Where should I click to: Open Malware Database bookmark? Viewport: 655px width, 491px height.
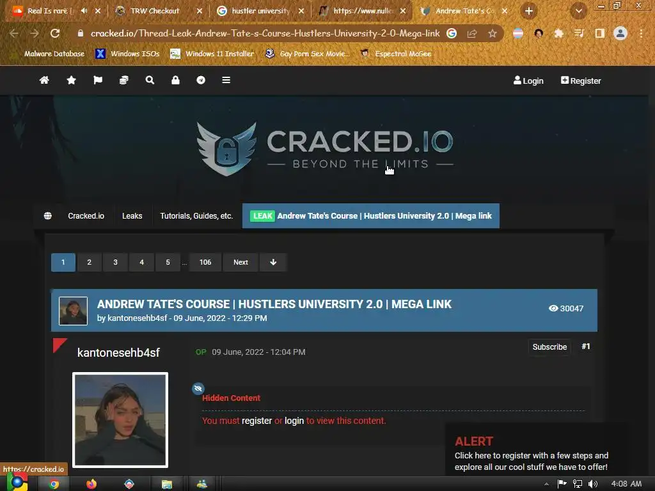(49, 54)
